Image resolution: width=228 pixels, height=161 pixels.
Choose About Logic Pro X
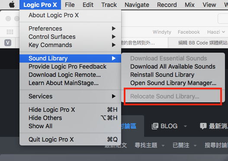(70, 15)
